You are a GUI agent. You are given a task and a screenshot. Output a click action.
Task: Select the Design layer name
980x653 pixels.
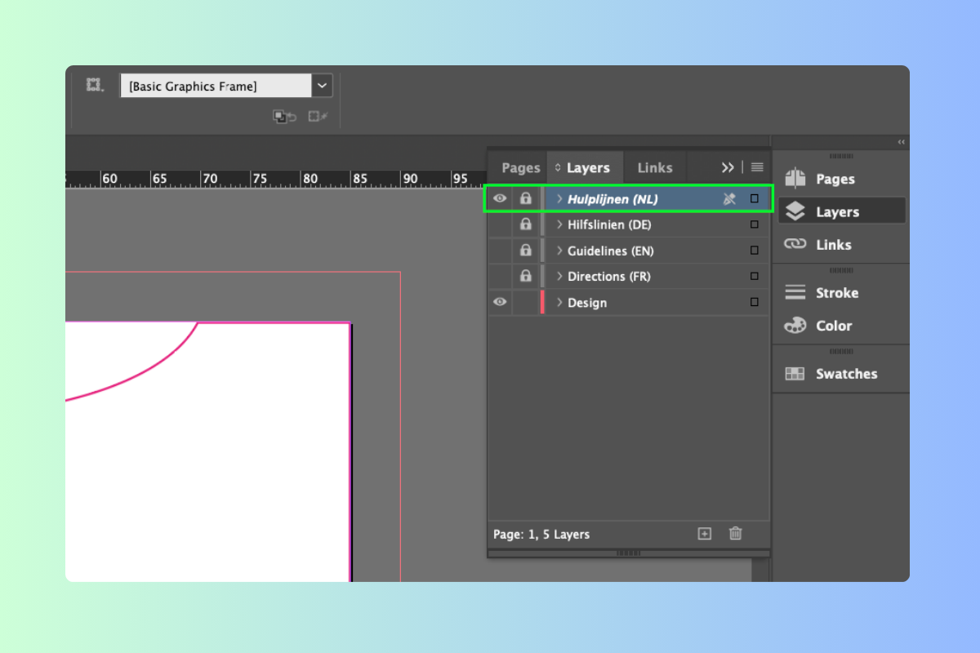587,303
